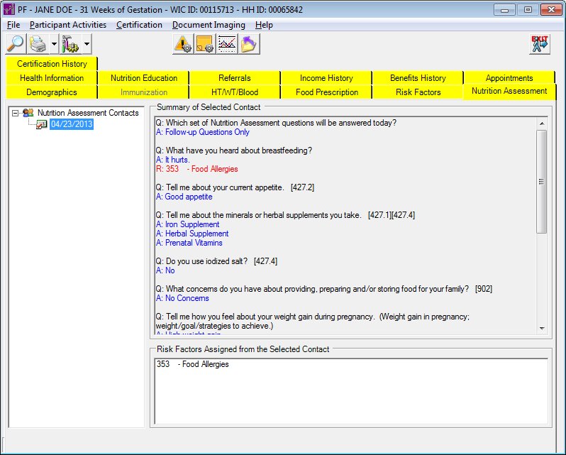Open the Certification menu
Image resolution: width=566 pixels, height=455 pixels.
pos(139,25)
